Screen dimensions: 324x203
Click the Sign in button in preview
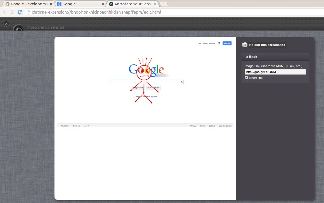[x=227, y=43]
